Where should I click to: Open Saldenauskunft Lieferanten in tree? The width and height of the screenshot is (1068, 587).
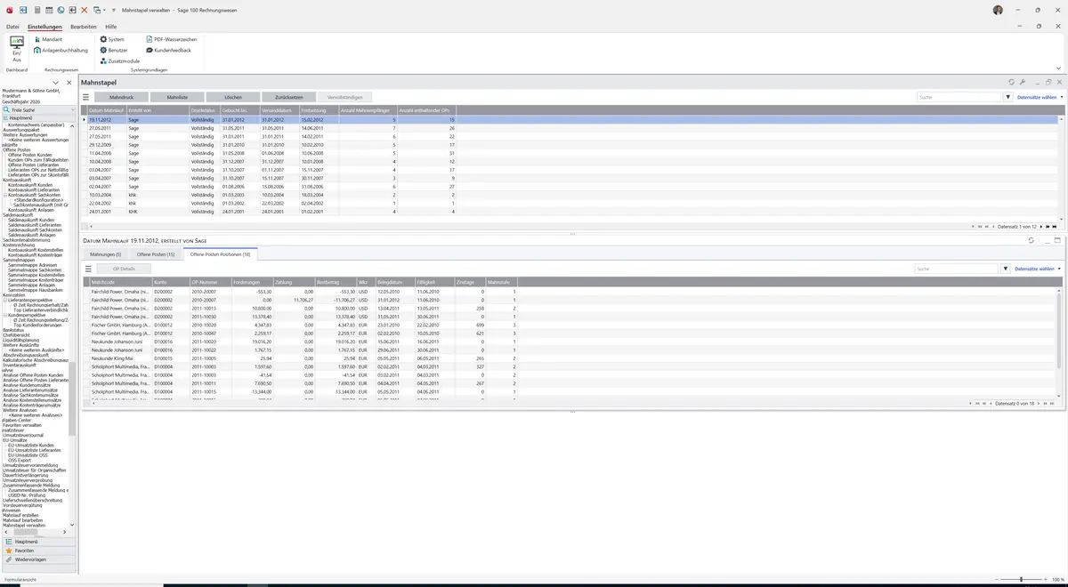(35, 224)
